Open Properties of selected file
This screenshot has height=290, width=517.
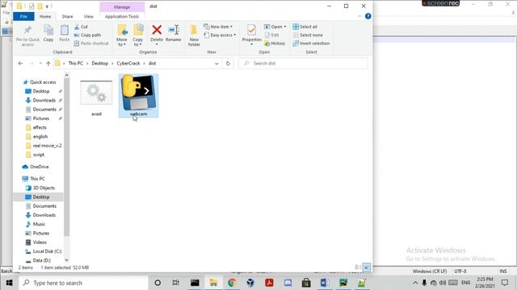pos(251,35)
